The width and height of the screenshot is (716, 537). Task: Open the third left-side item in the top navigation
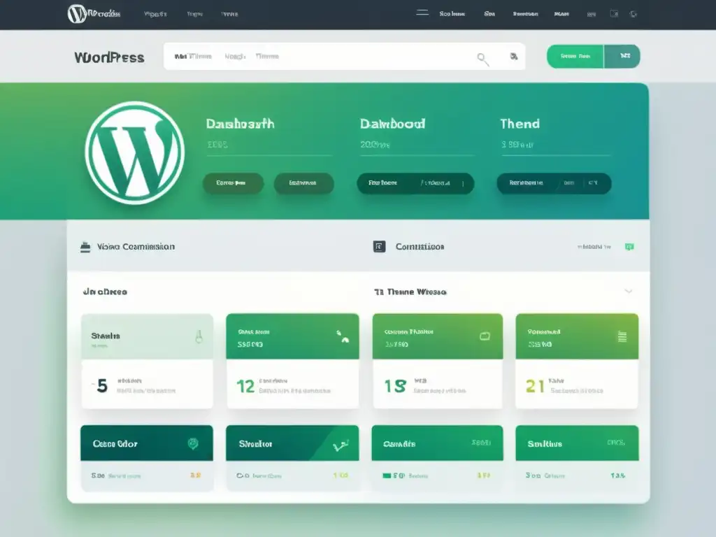point(229,14)
